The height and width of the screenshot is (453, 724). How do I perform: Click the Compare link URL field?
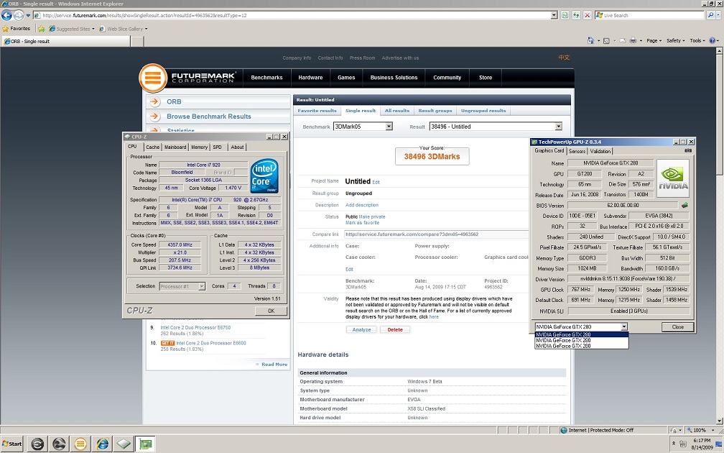point(436,234)
